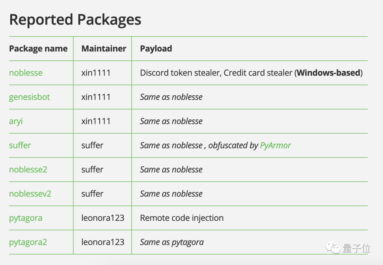The image size is (383, 265).
Task: Click maintainer xin1111 in the noblesse row
Action: 96,73
